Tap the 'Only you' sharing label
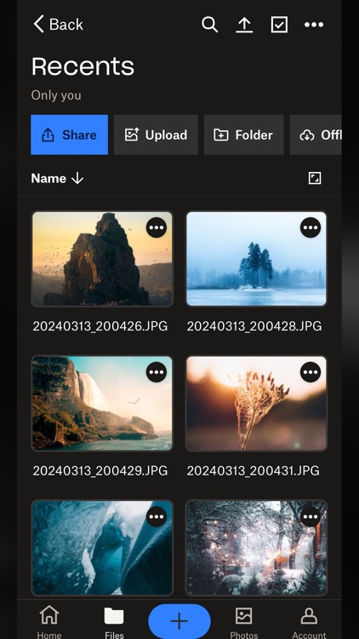Screen dimensions: 359x639 [x=56, y=95]
